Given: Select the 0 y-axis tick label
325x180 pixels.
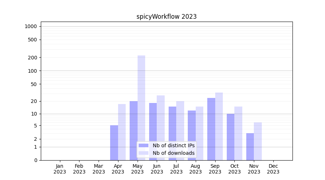Looking at the screenshot, I should tap(35, 160).
